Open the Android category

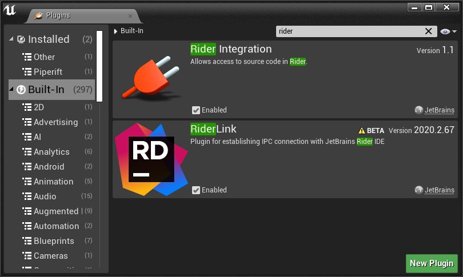[51, 167]
